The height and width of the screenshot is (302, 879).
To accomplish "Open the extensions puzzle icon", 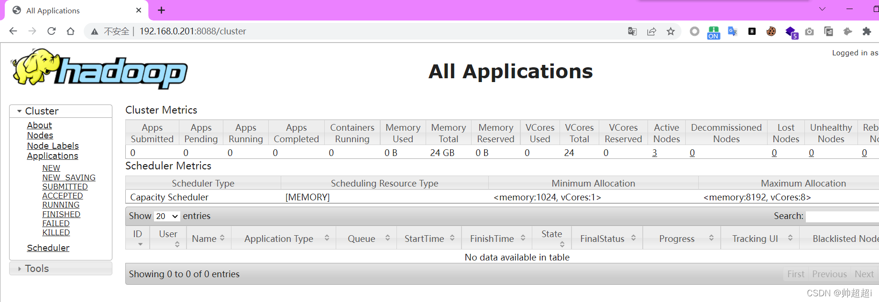I will point(867,31).
